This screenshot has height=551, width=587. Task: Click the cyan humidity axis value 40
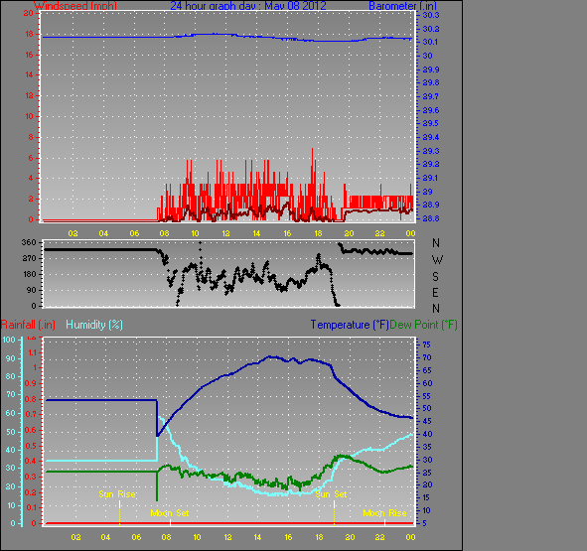11,450
